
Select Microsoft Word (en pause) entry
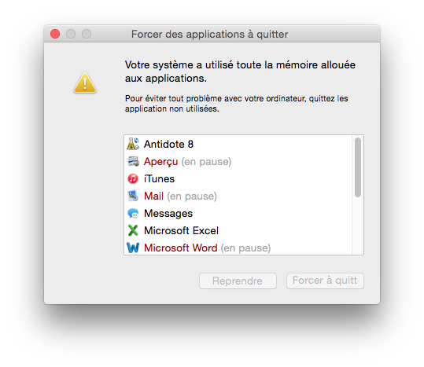[x=238, y=247]
